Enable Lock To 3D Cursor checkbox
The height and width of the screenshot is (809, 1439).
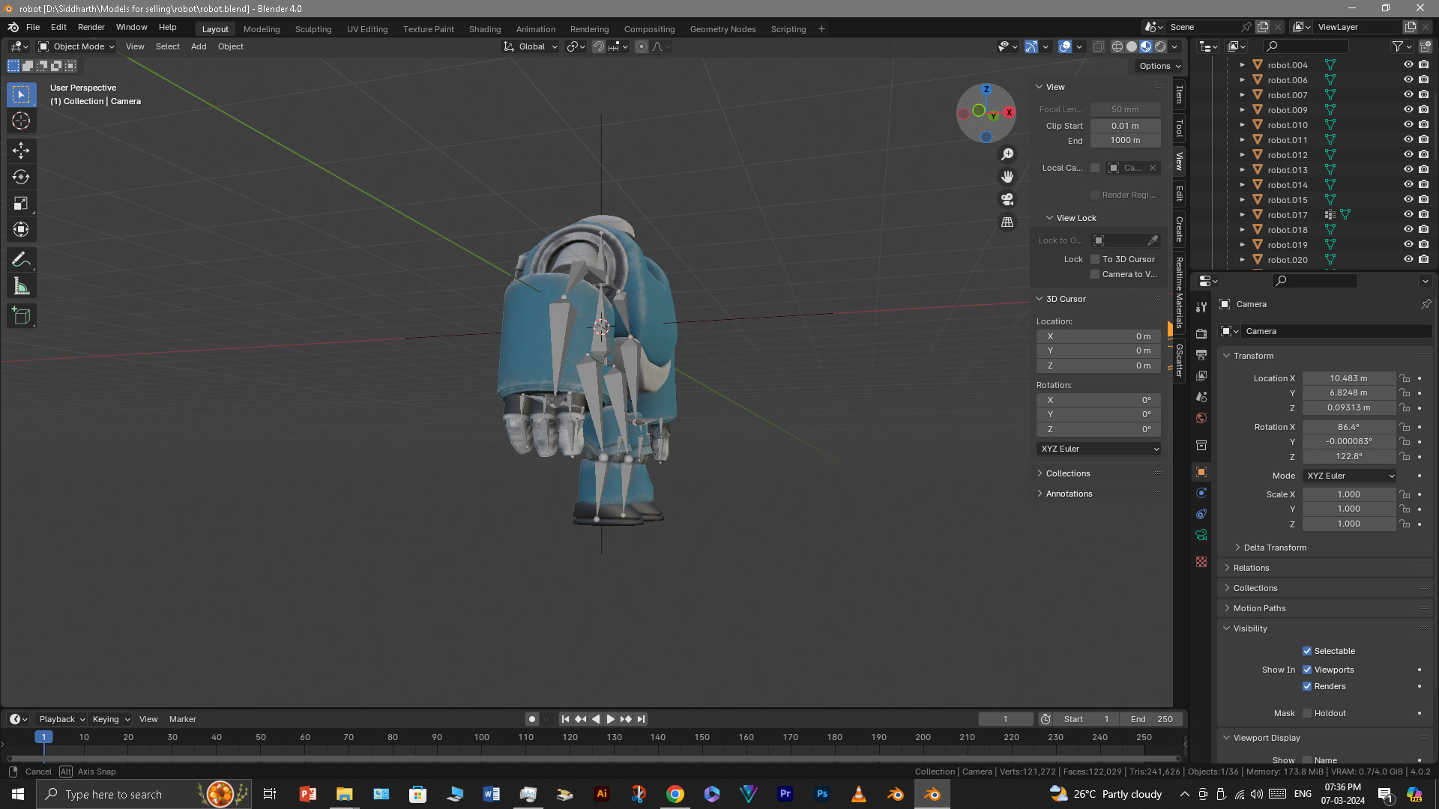click(x=1095, y=259)
